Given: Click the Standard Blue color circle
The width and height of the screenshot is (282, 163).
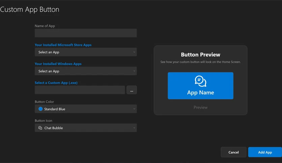Looking at the screenshot, I should [40, 109].
